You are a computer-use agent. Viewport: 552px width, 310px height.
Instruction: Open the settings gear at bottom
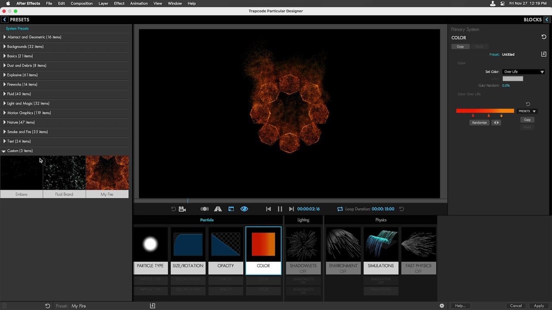click(x=442, y=306)
